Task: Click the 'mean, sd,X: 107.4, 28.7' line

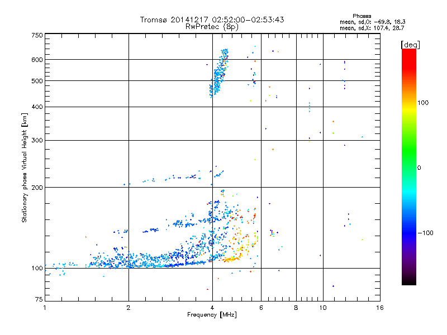Action: click(372, 28)
